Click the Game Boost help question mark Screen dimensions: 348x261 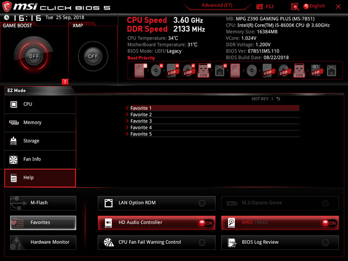pyautogui.click(x=65, y=82)
